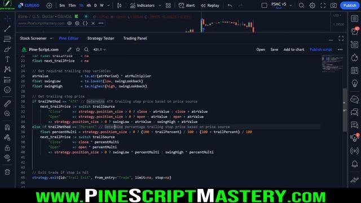Screen dimensions: 361x203
Task: Select the 5m timeframe
Action: point(62,6)
